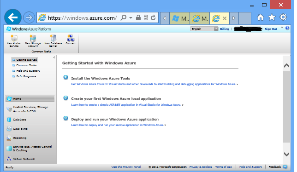Open the Billing link
The width and height of the screenshot is (297, 172).
tap(225, 29)
